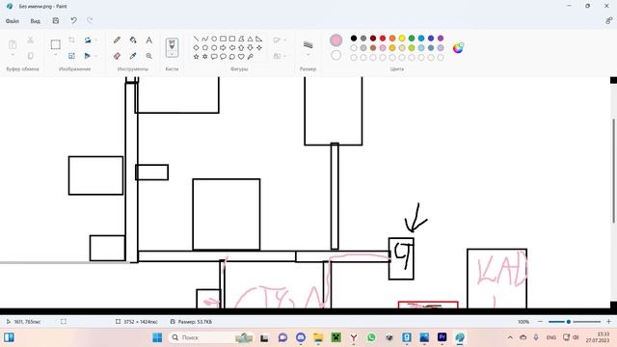Select the Right triangle shape

(x=258, y=39)
